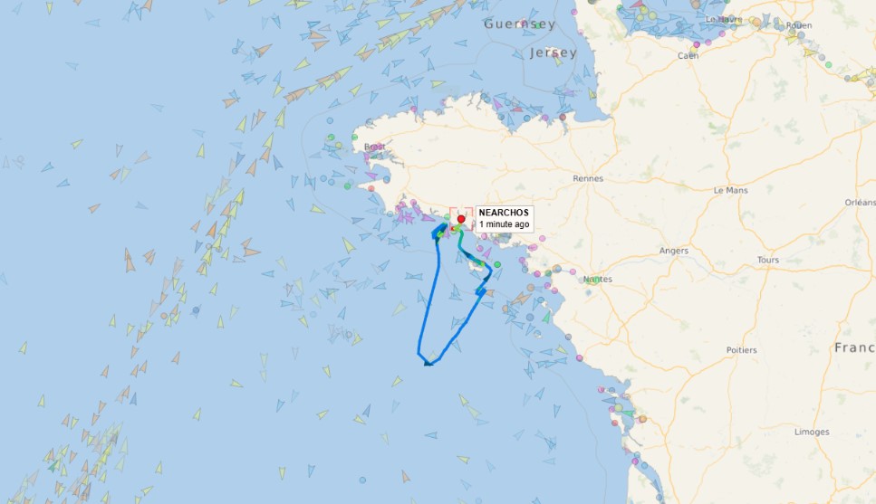
Task: Click the Nantes city label
Action: (598, 279)
